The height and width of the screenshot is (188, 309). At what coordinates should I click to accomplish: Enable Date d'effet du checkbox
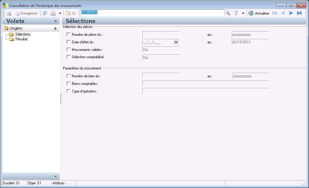tap(68, 42)
